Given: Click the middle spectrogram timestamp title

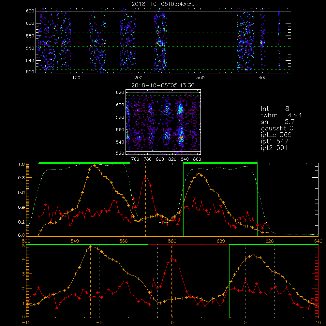Looking at the screenshot, I should click(x=163, y=85).
